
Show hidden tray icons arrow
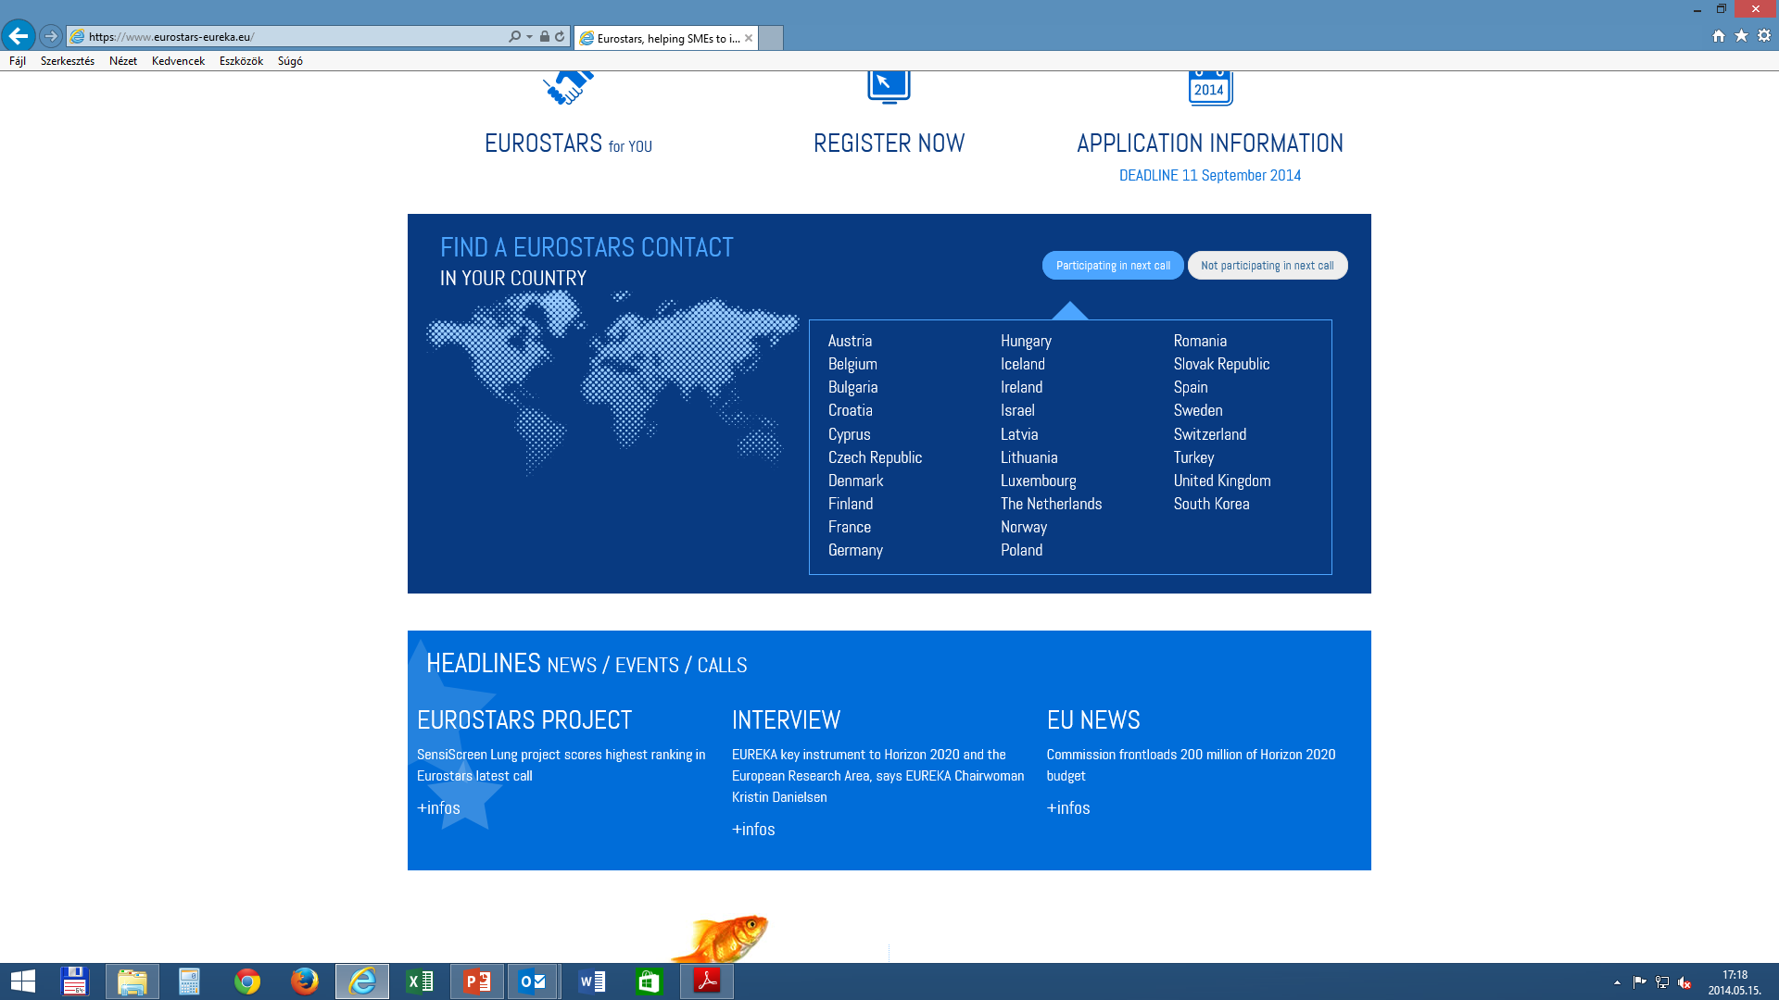(1617, 982)
